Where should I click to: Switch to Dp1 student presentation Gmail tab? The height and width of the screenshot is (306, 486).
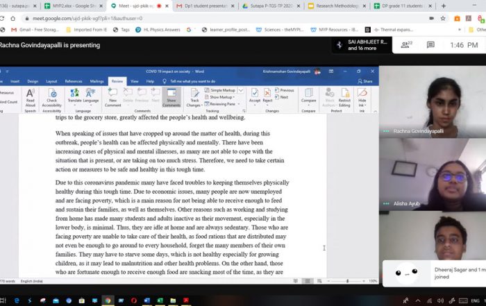pyautogui.click(x=206, y=6)
